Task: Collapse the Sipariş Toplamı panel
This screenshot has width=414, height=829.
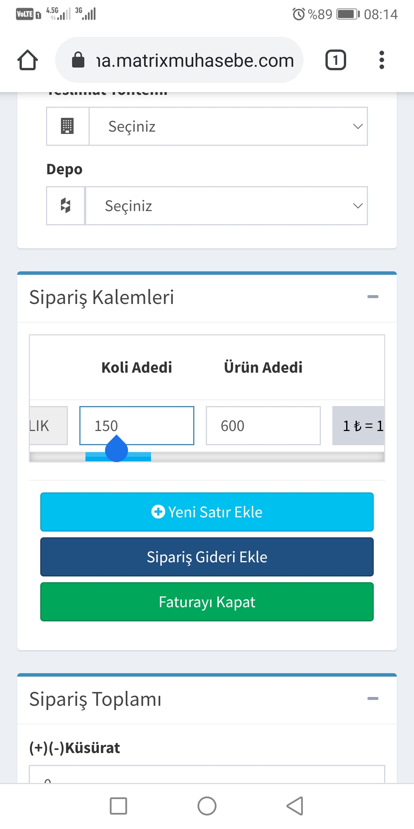Action: coord(373,699)
